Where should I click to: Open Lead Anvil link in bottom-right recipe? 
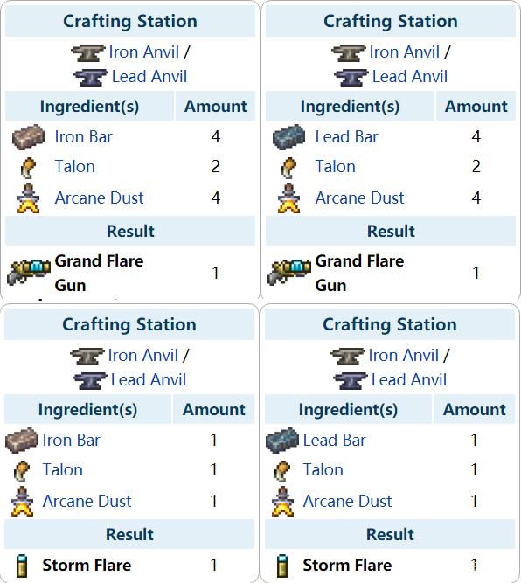409,380
